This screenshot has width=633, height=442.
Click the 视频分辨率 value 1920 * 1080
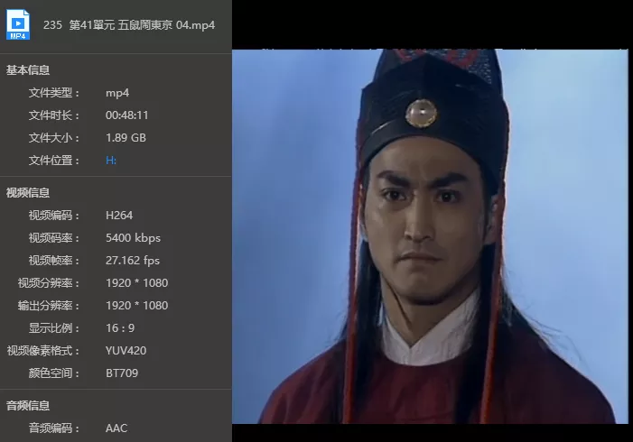[136, 283]
